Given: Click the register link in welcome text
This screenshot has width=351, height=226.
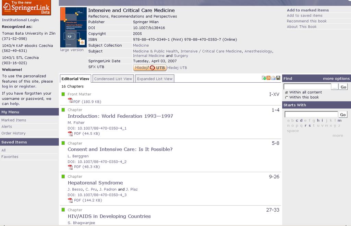Looking at the screenshot, I should (x=27, y=86).
